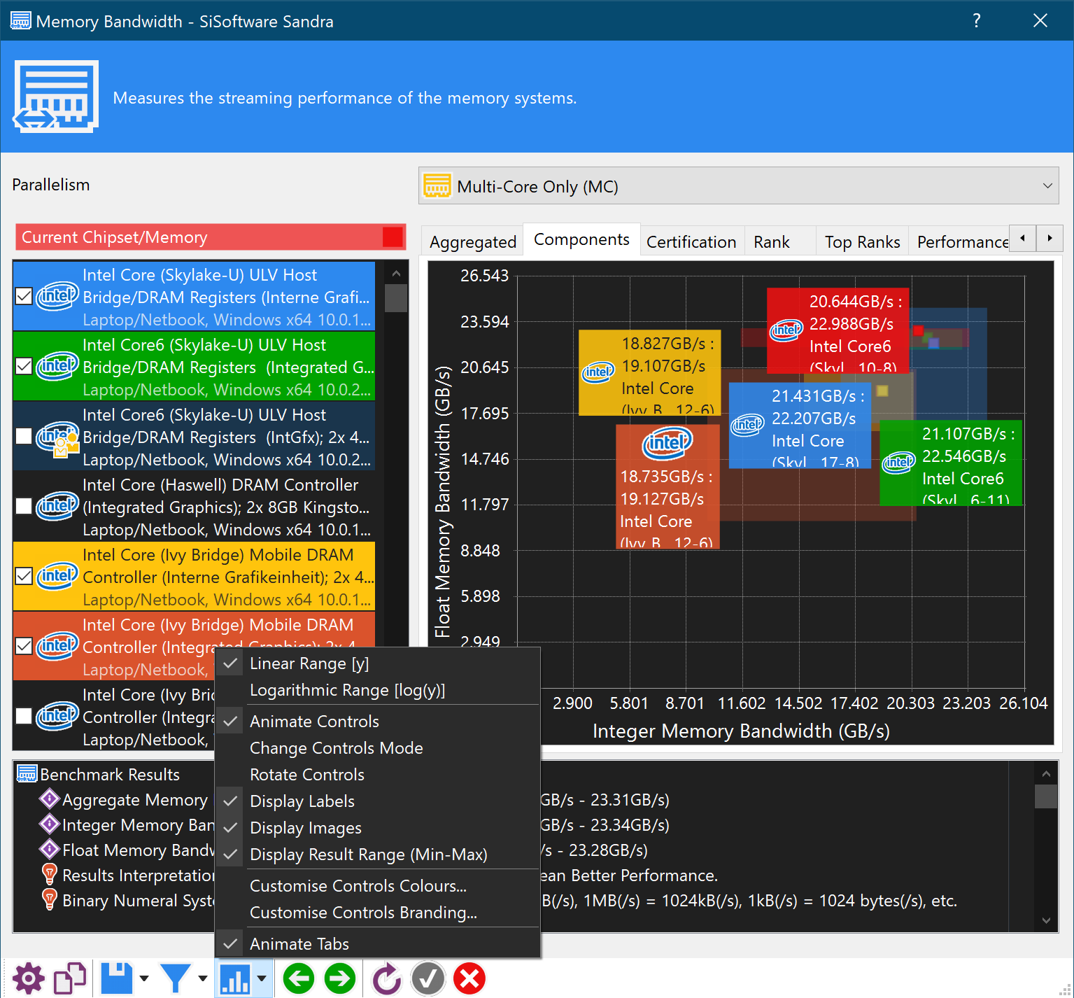This screenshot has height=998, width=1074.
Task: Open the filter button dropdown arrow
Action: pos(202,978)
